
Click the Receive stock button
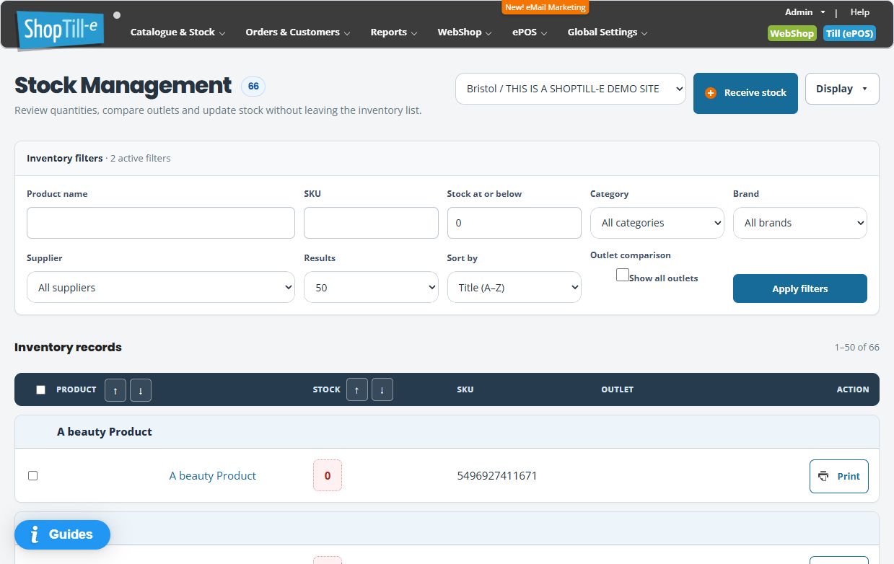[x=745, y=93]
